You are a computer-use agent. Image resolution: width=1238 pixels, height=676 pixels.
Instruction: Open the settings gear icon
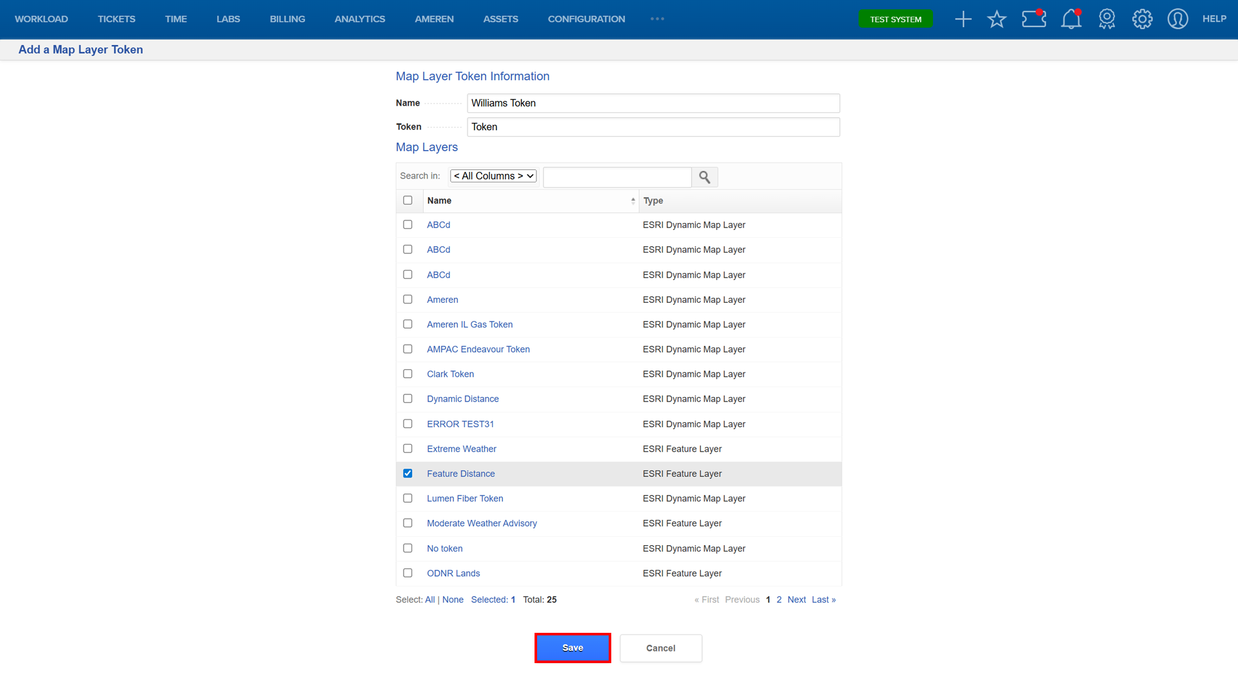1142,19
